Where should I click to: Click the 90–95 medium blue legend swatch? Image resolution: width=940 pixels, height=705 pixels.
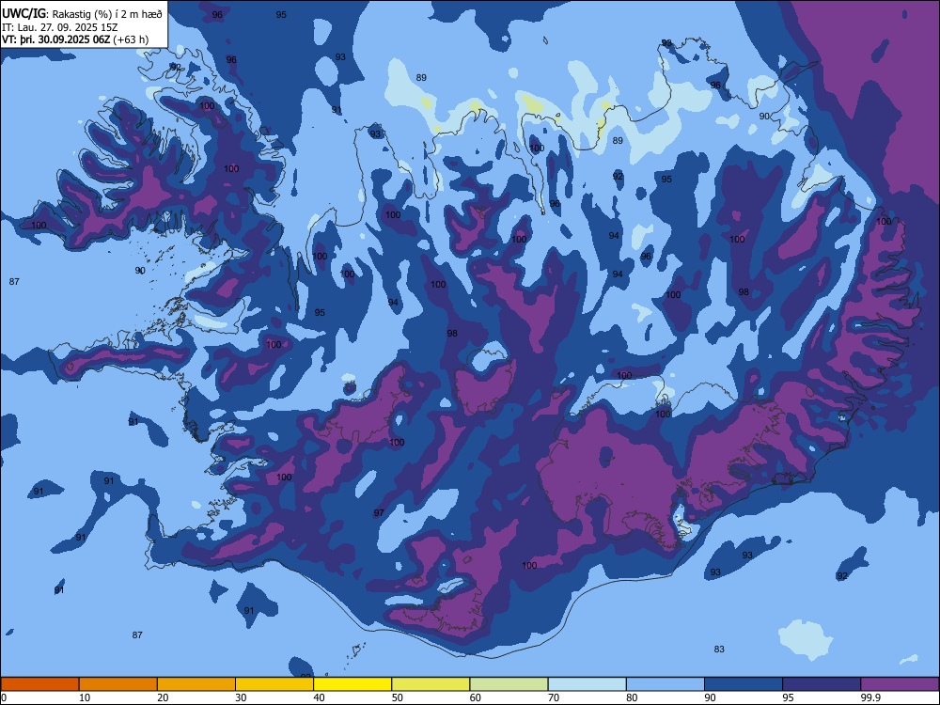[x=744, y=684]
